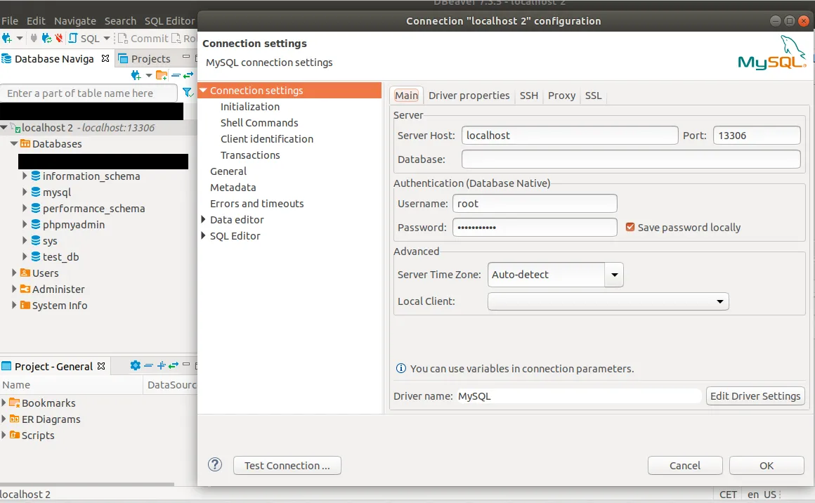Open the Search menu

(120, 21)
